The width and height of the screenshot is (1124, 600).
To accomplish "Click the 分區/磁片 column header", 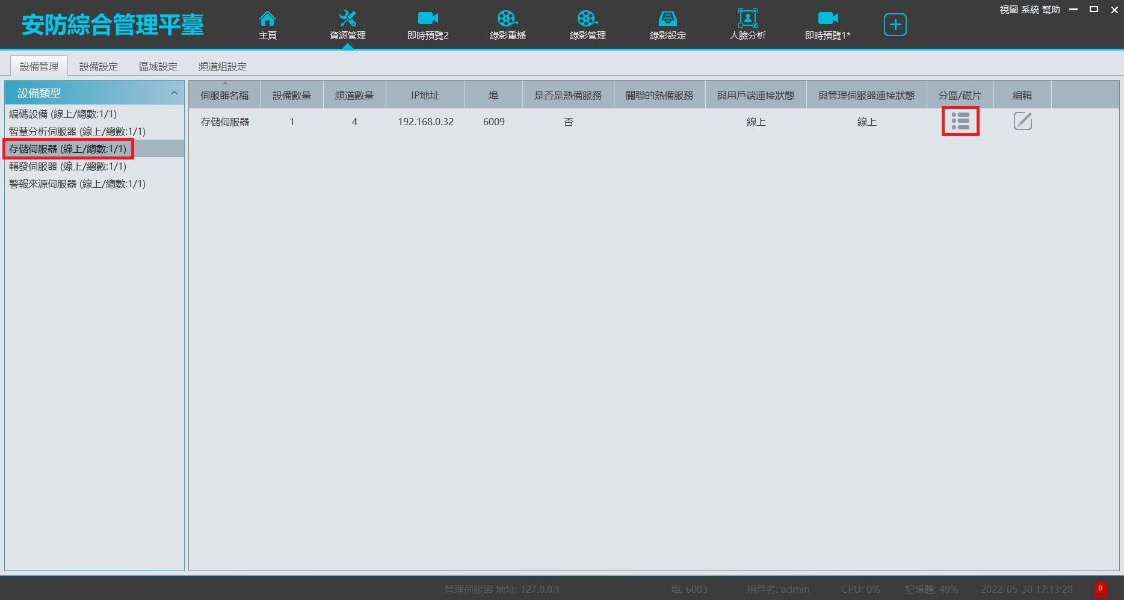I will 960,95.
